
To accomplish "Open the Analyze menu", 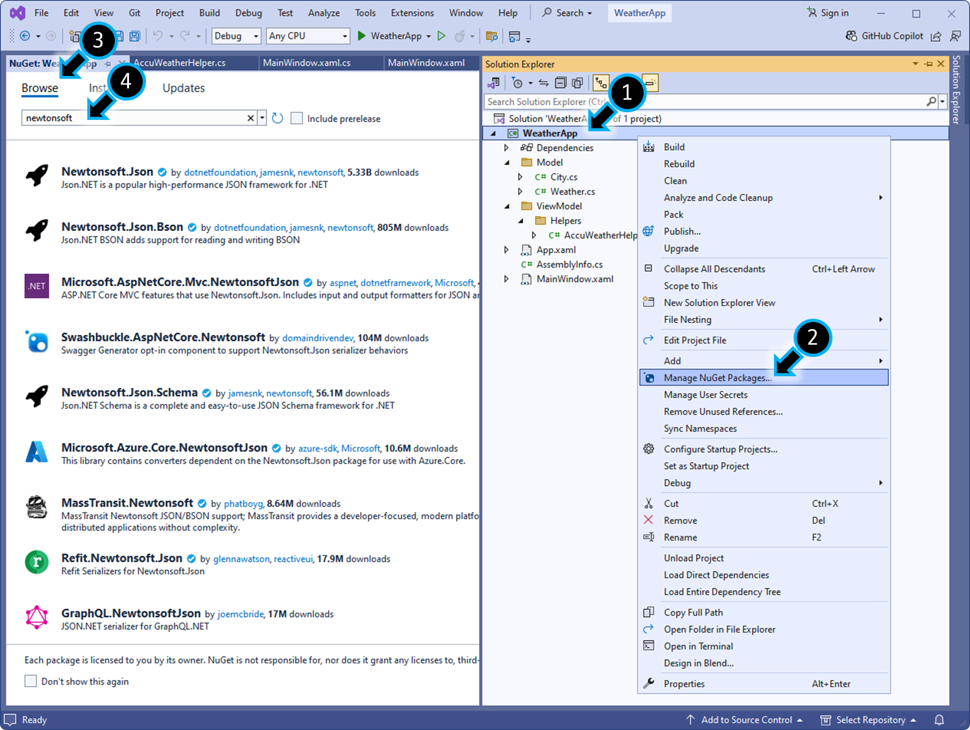I will 324,13.
